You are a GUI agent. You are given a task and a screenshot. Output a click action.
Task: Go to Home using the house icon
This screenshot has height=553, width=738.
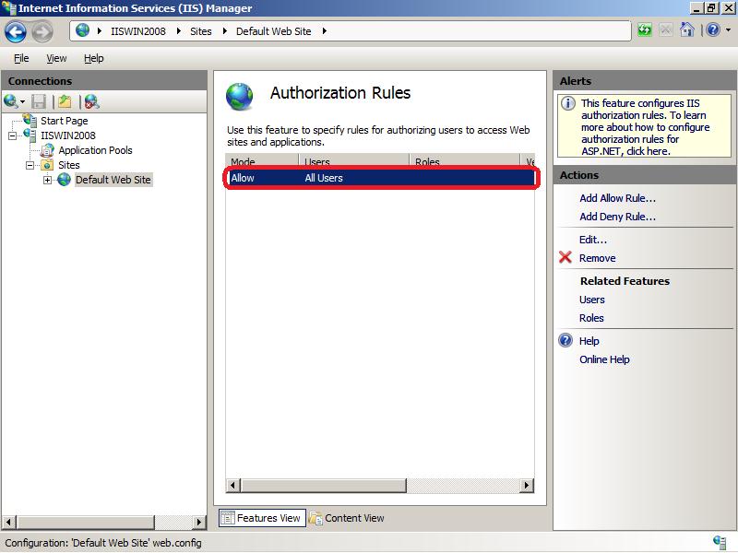pos(686,30)
